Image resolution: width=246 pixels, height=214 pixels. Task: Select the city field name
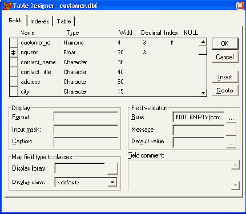[x=25, y=92]
